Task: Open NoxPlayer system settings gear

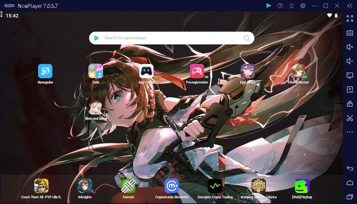Action: click(303, 6)
